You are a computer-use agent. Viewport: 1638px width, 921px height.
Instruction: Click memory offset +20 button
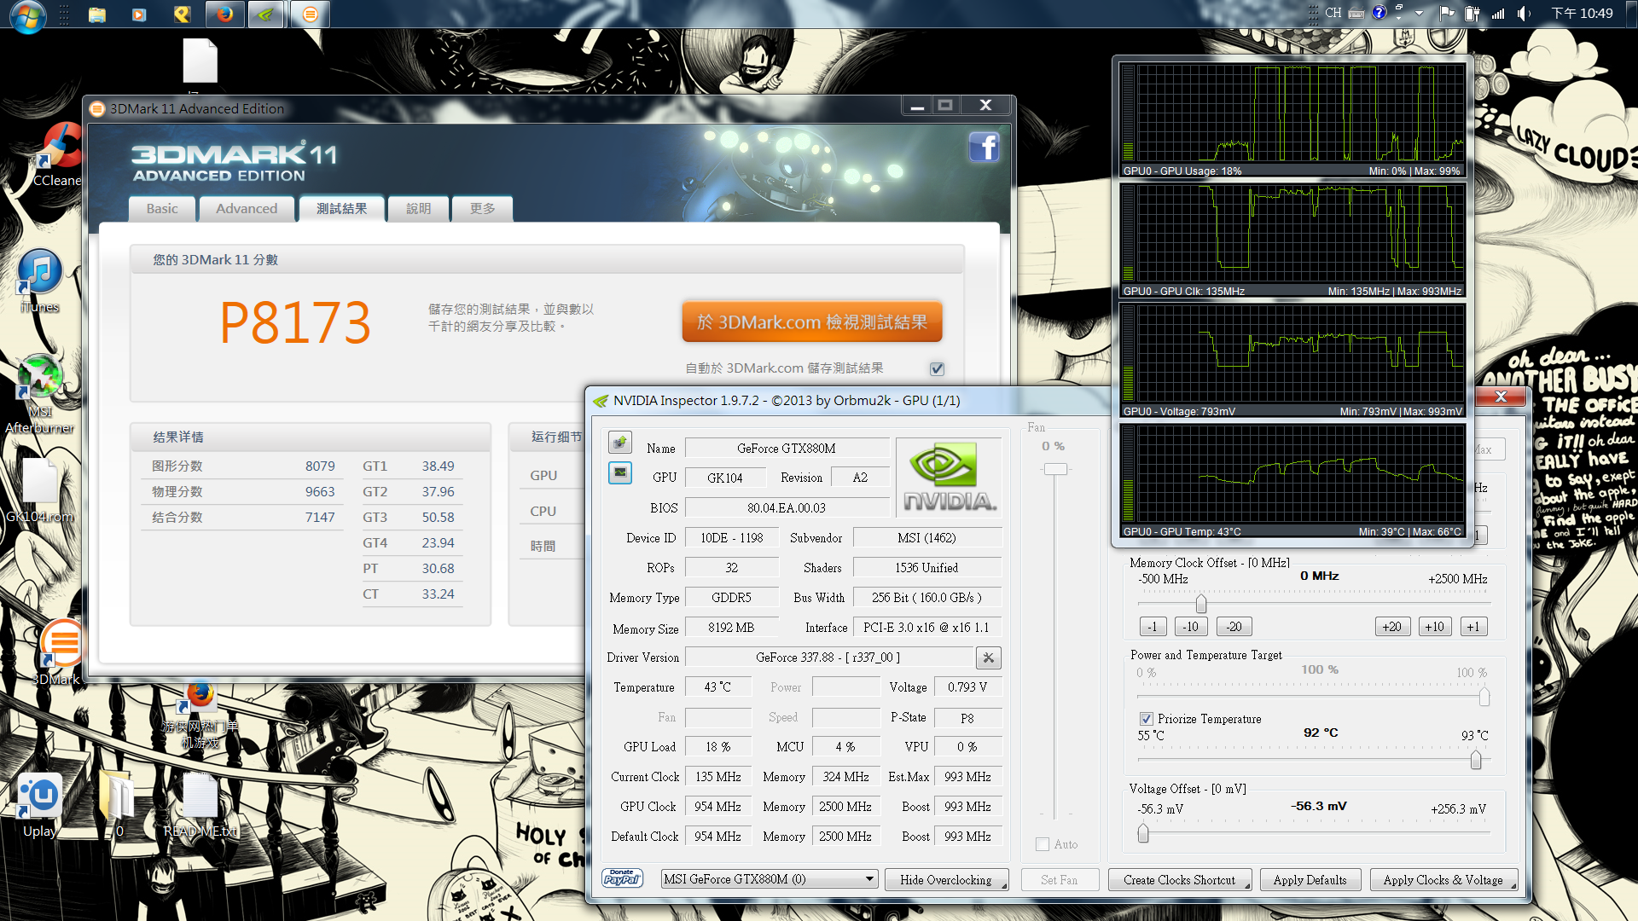(x=1392, y=627)
